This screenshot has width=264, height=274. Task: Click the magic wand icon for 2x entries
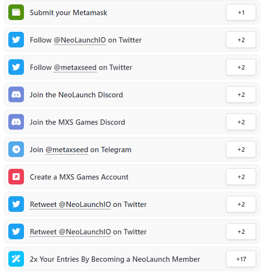click(16, 259)
